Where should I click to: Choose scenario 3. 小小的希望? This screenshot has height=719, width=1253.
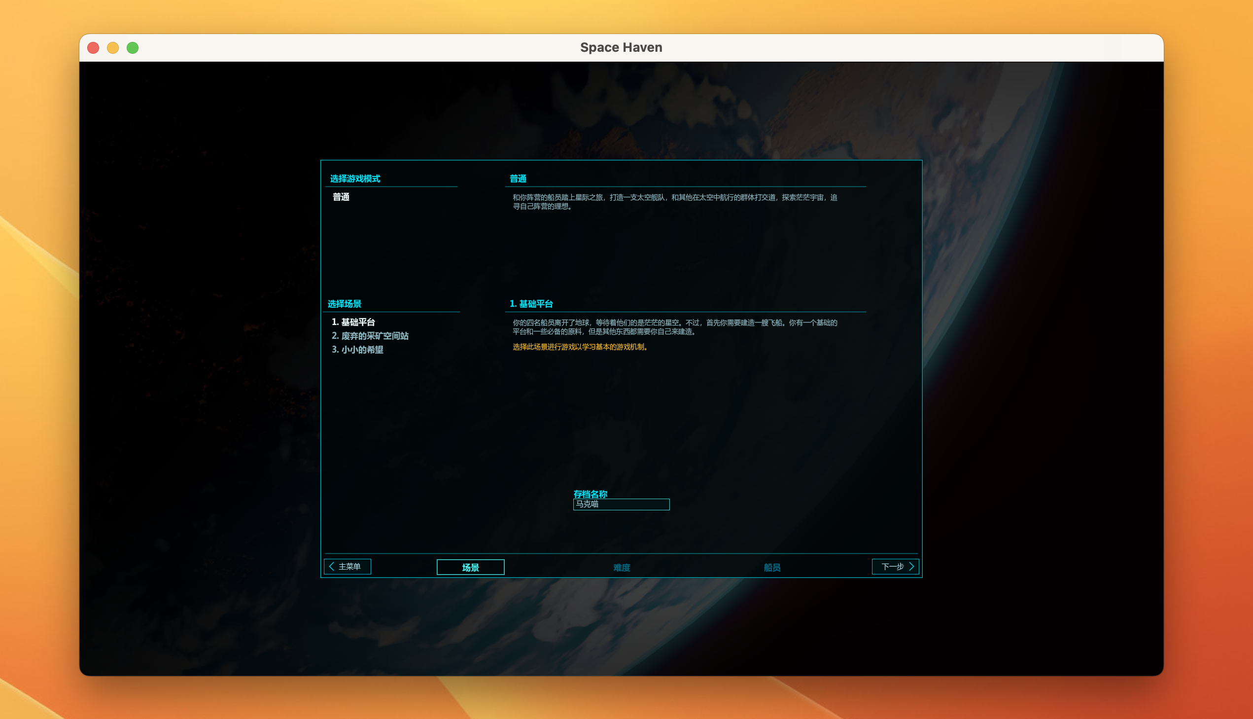coord(358,350)
